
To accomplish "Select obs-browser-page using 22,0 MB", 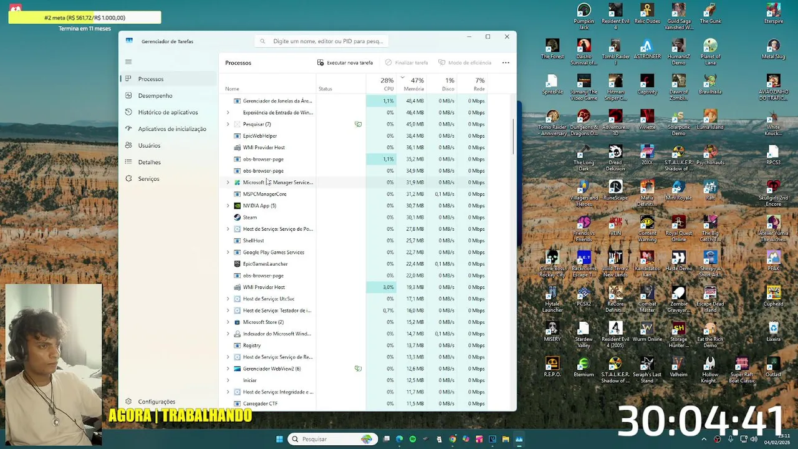I will coord(354,276).
